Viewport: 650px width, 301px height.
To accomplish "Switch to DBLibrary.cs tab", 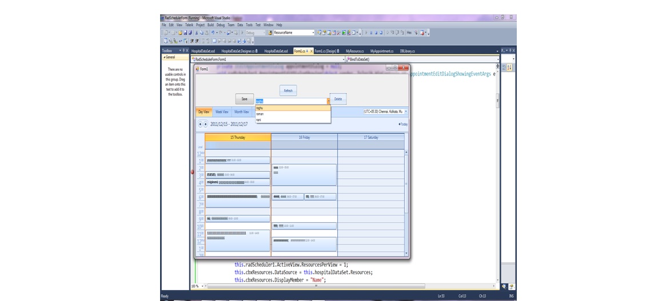I will (x=408, y=51).
